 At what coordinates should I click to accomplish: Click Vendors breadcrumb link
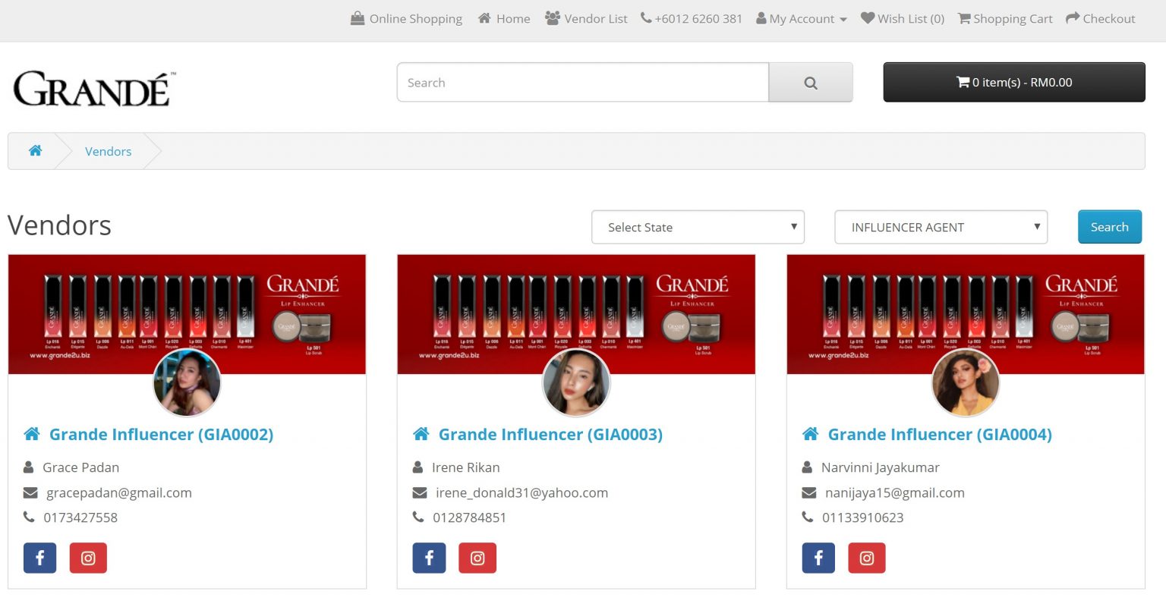tap(108, 151)
